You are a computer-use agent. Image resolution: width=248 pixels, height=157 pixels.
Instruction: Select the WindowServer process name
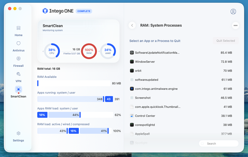[x=145, y=62]
